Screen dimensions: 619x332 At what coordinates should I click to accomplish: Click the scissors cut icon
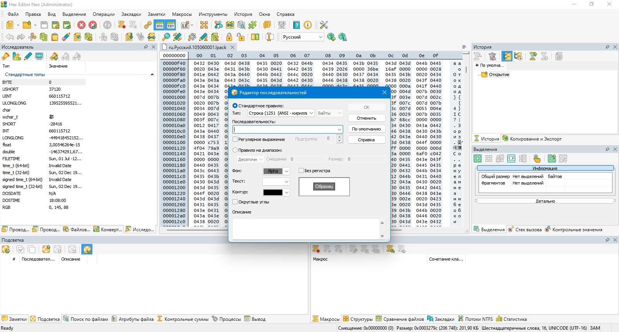[32, 37]
